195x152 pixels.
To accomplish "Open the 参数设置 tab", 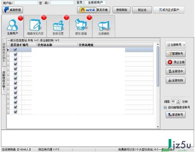I will tap(58, 26).
